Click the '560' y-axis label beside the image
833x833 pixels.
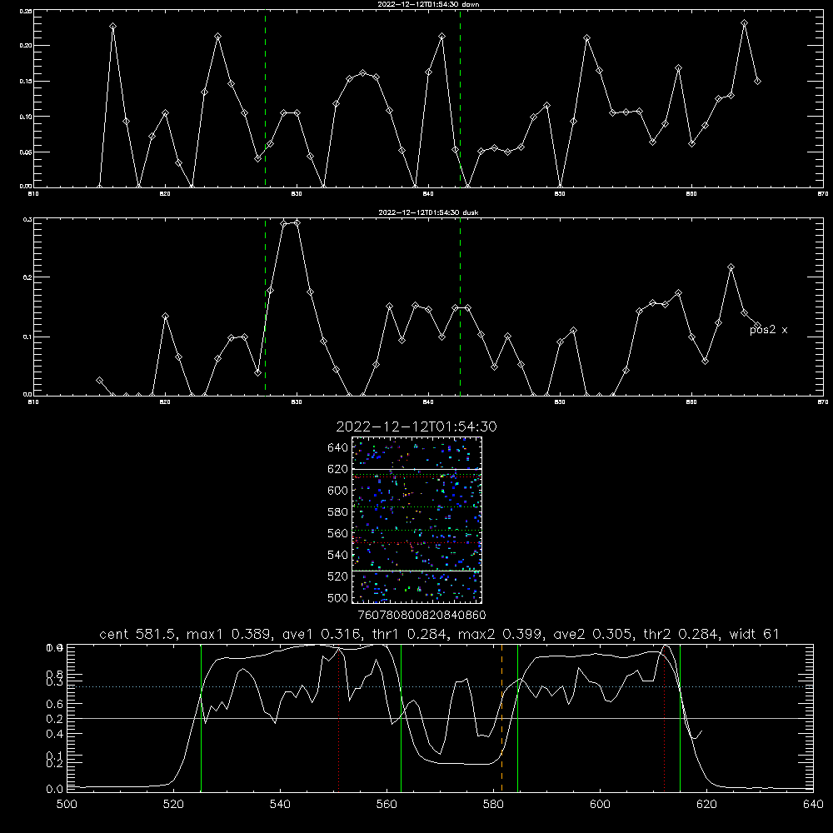pyautogui.click(x=338, y=533)
